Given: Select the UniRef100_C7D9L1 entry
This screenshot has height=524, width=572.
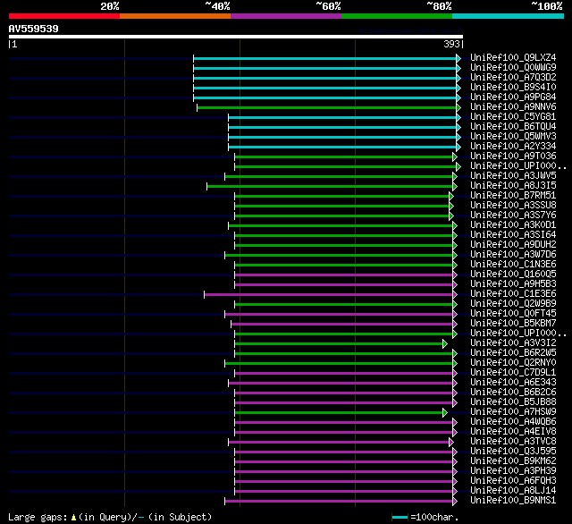Looking at the screenshot, I should tap(513, 373).
